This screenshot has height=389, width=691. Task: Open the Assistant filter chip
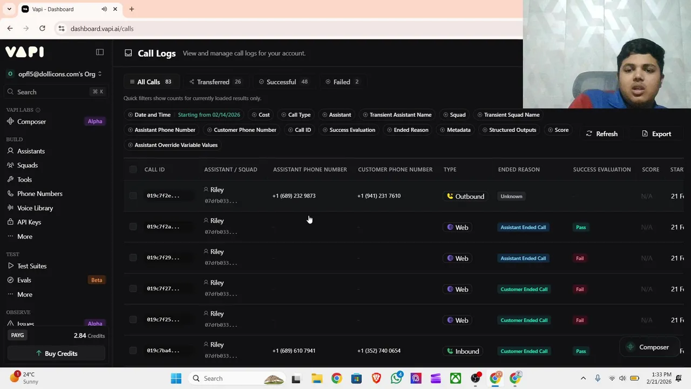(x=336, y=115)
